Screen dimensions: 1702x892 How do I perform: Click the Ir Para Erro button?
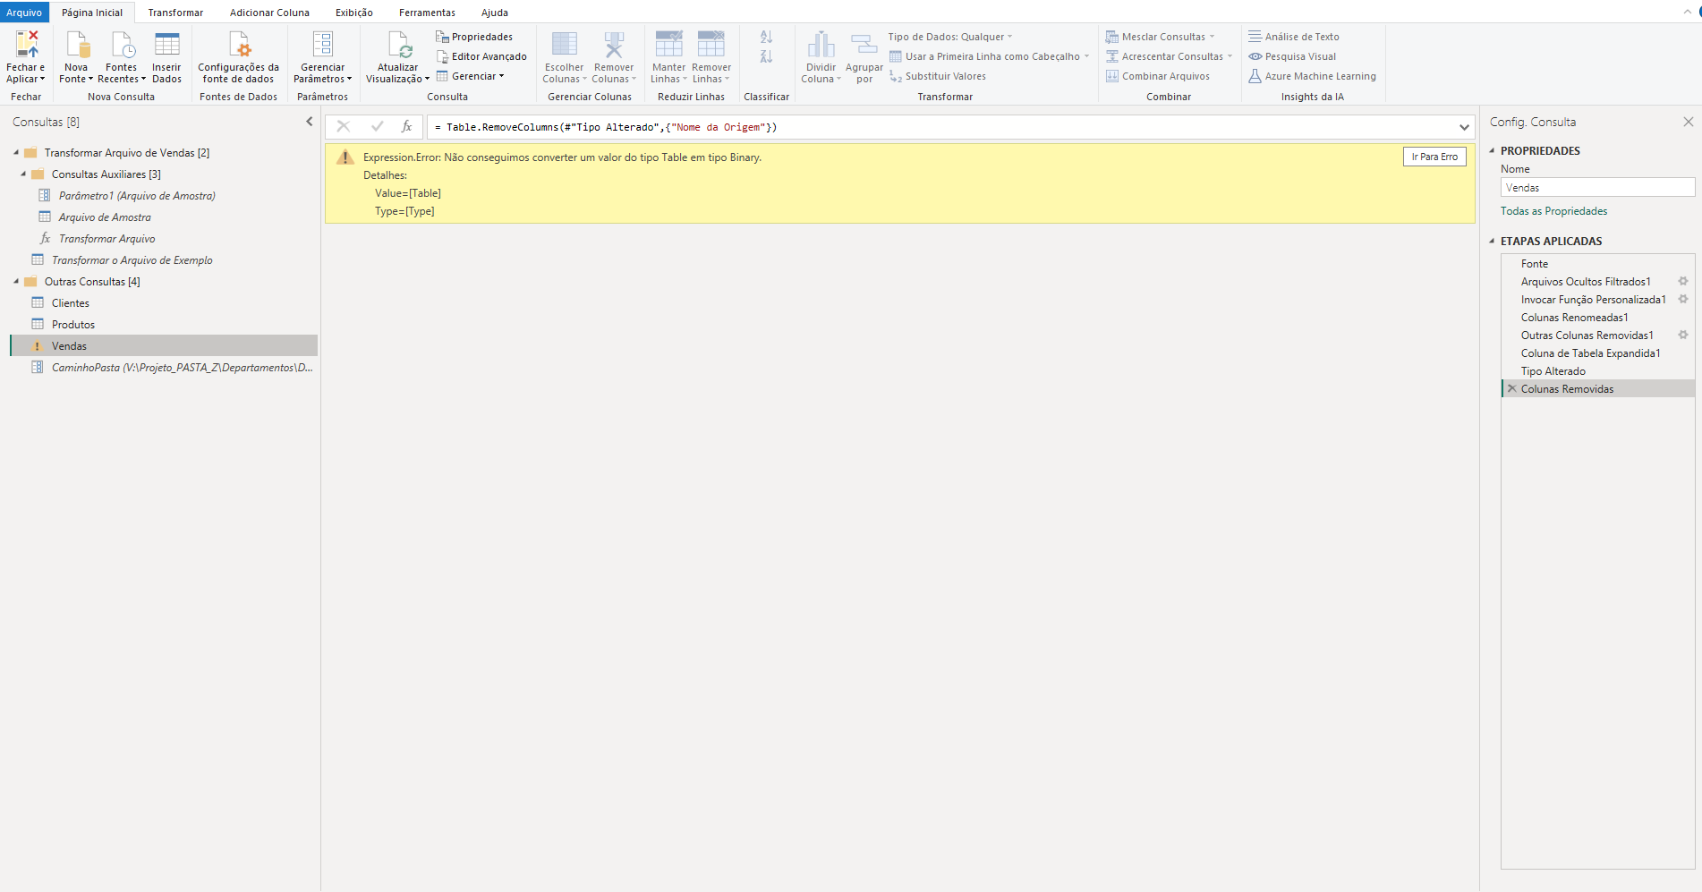tap(1434, 157)
